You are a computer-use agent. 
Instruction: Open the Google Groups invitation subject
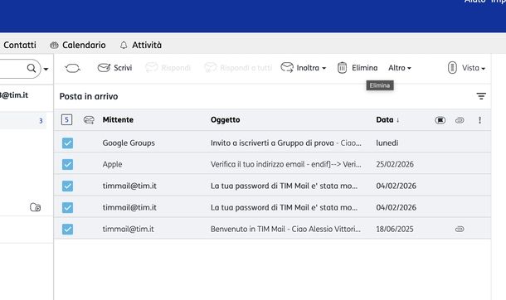coord(286,143)
